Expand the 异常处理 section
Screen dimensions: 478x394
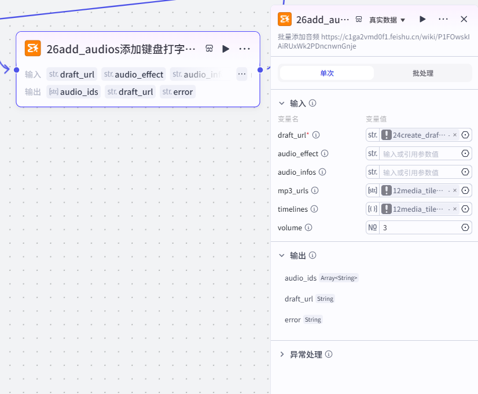click(x=282, y=354)
